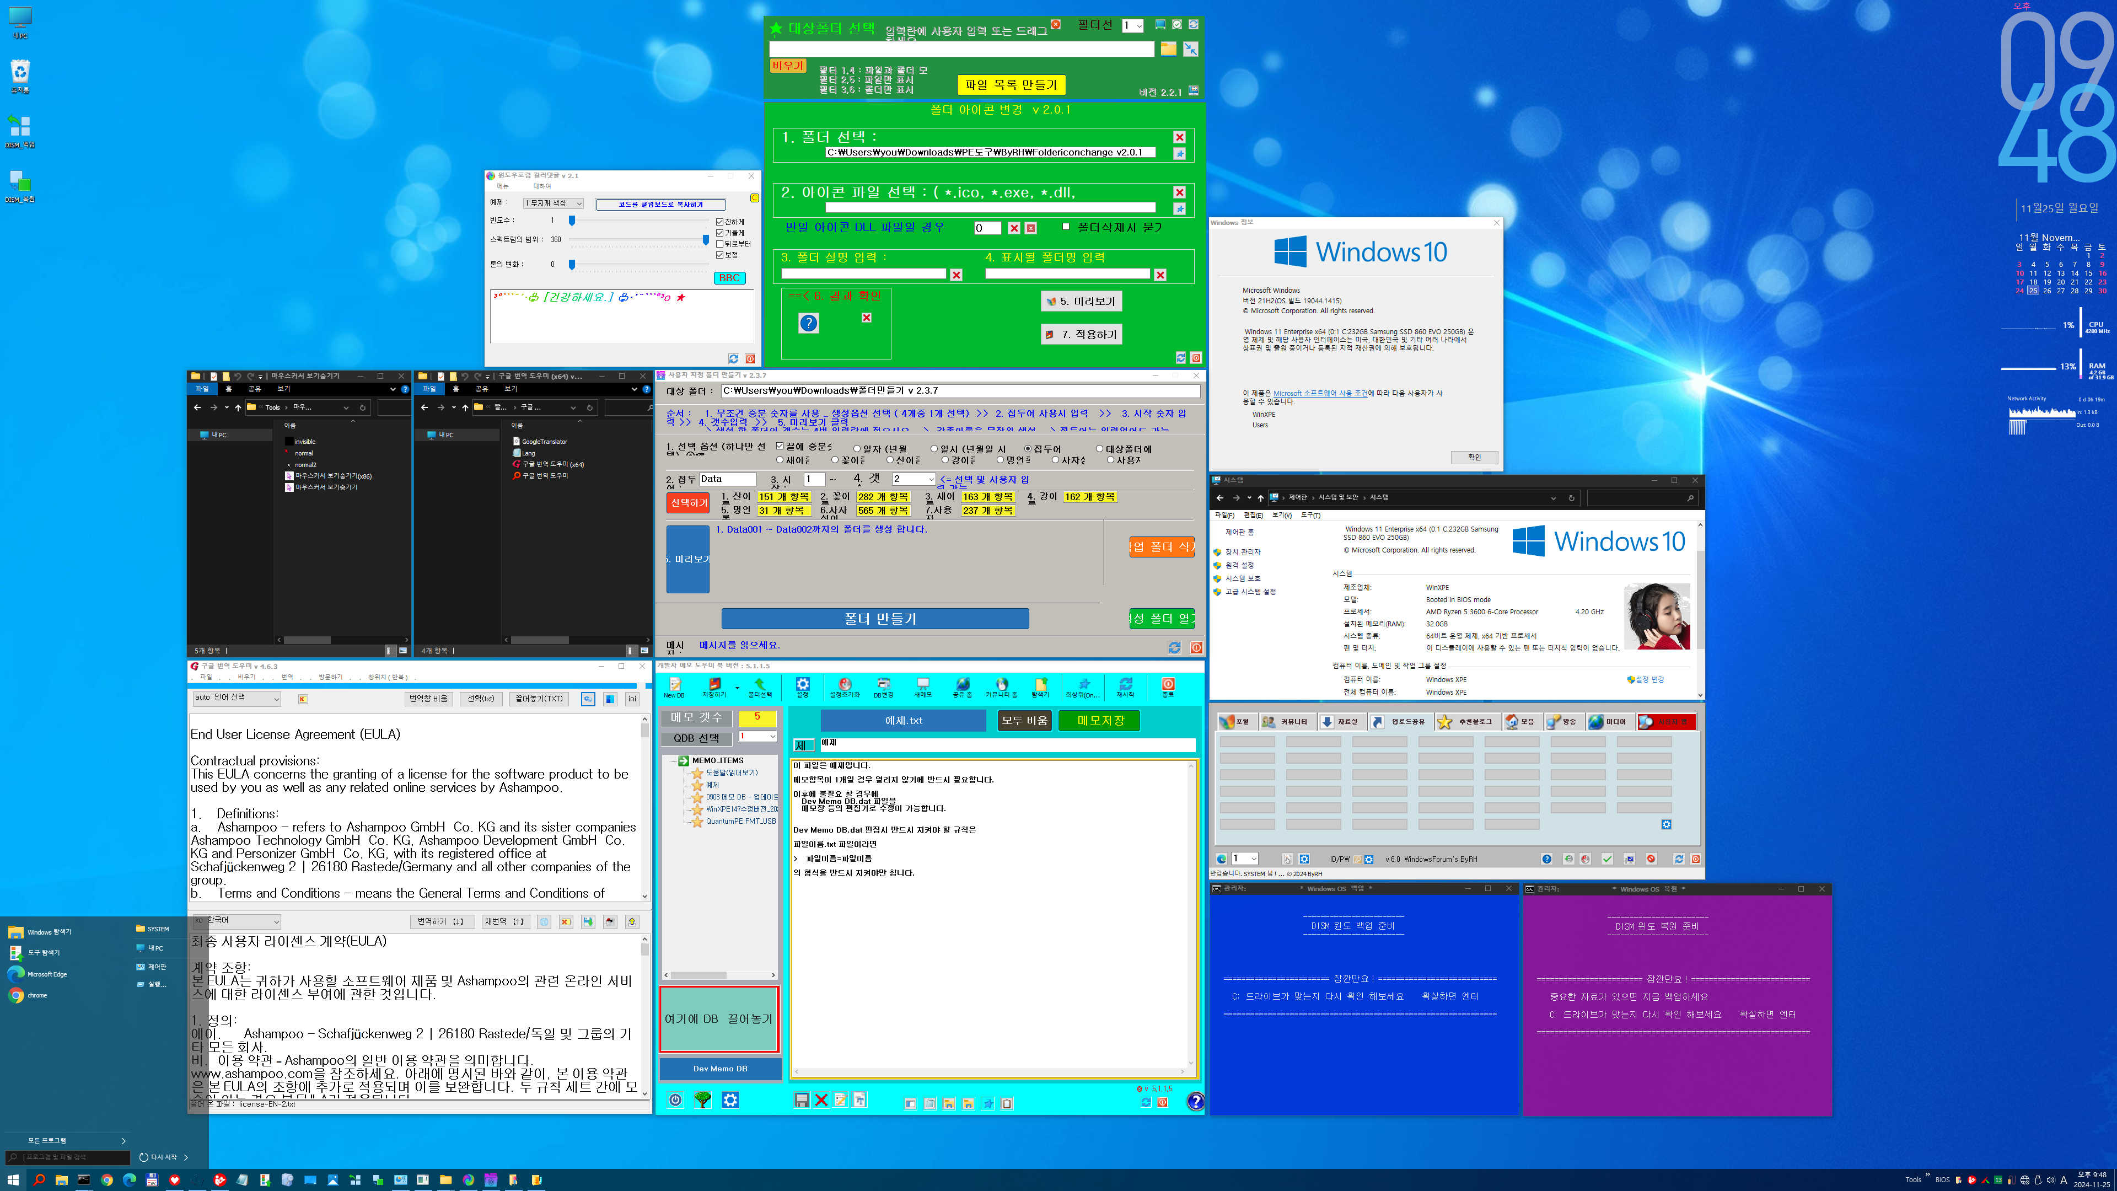This screenshot has width=2117, height=1191.
Task: Open 보기 tab in 마우스커서 explorer window
Action: coord(283,389)
